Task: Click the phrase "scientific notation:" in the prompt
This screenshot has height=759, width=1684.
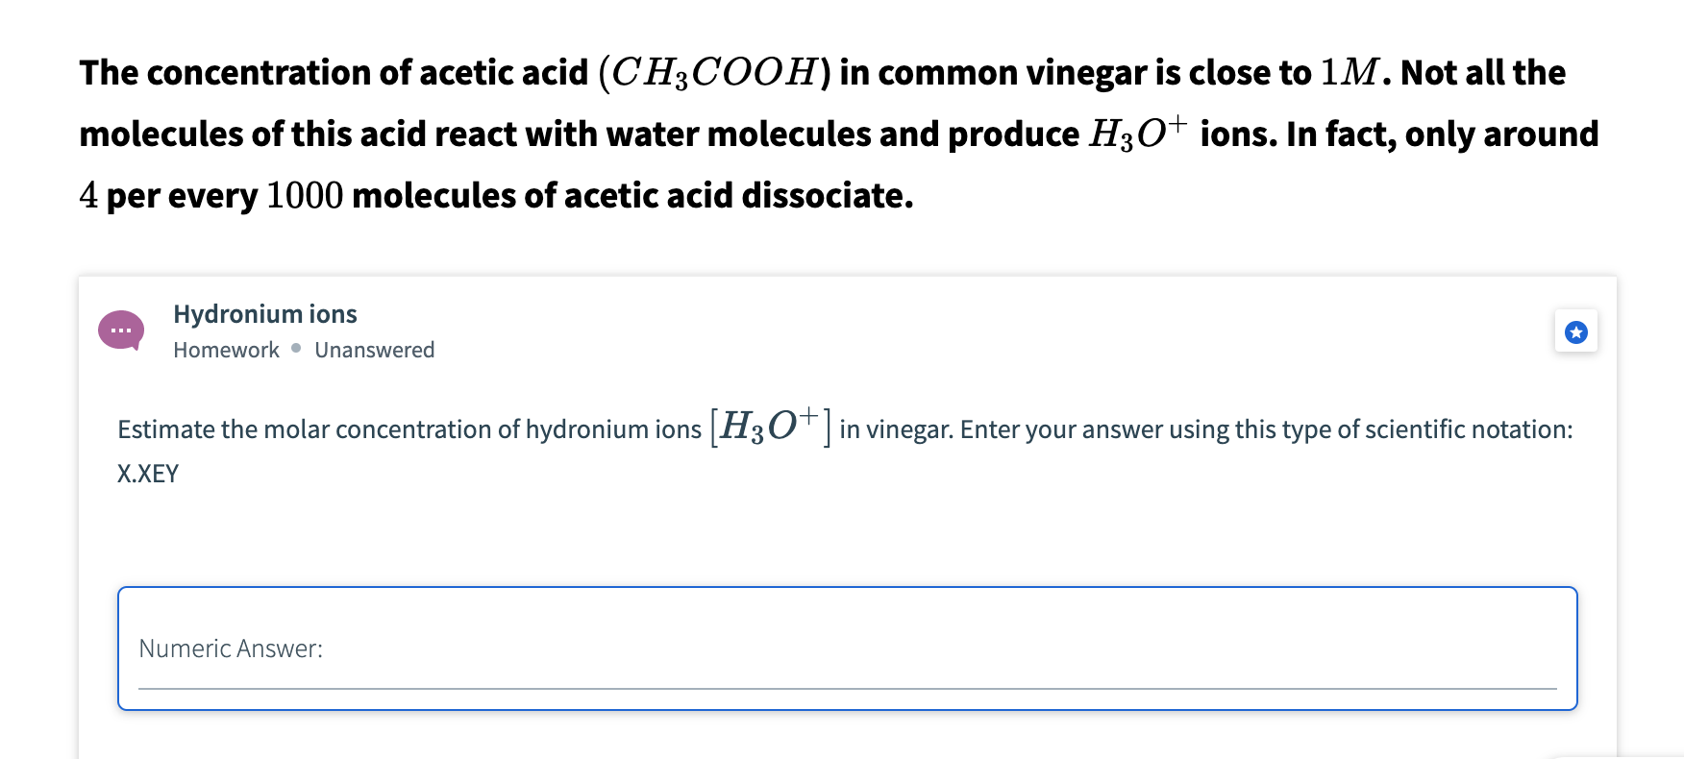Action: pos(1468,429)
